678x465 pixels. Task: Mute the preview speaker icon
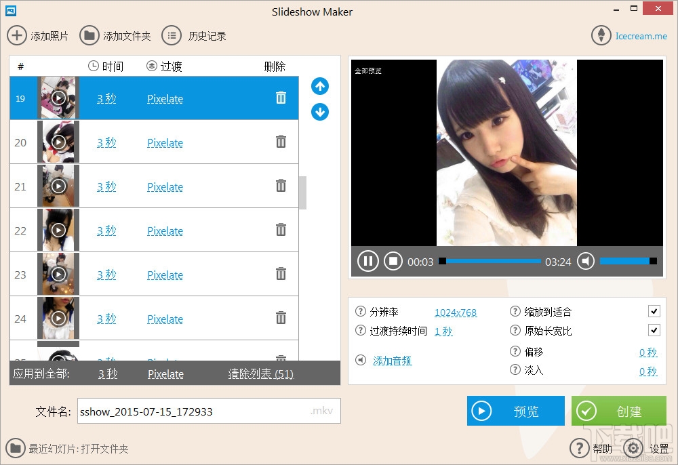tap(586, 261)
